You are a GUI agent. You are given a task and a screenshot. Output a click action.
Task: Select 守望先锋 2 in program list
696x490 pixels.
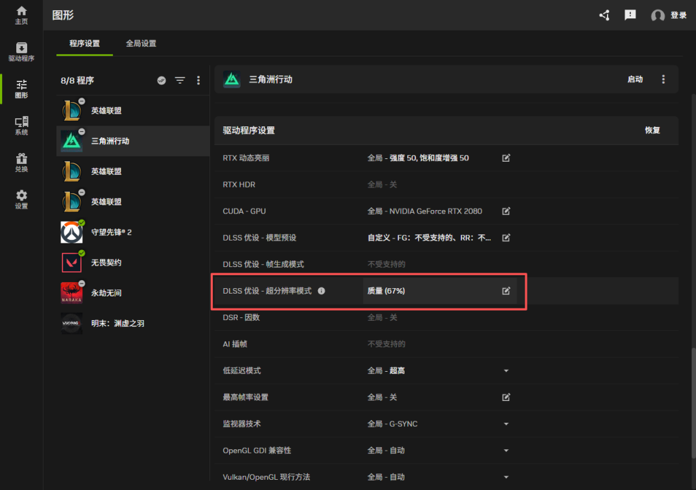point(111,232)
